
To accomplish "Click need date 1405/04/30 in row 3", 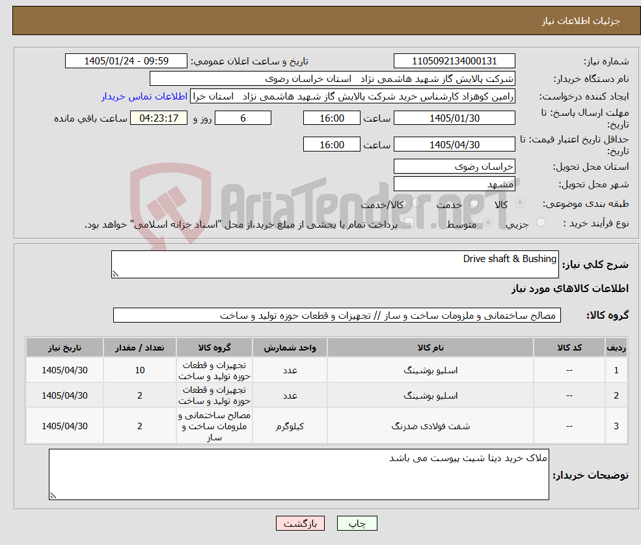I will click(x=64, y=426).
